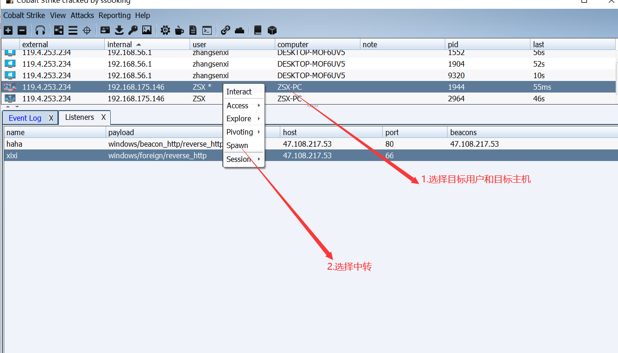
Task: Select session row with pid 2964
Action: click(x=308, y=99)
